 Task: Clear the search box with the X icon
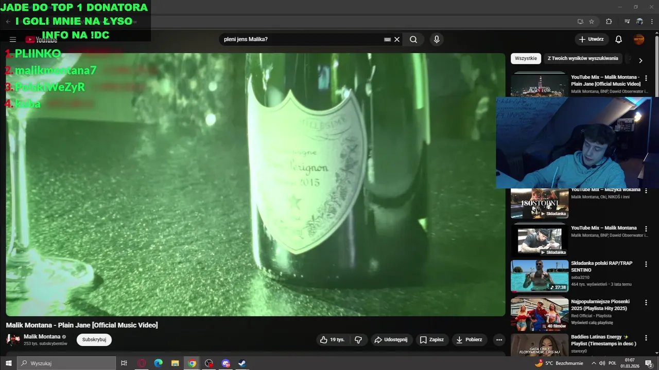pyautogui.click(x=397, y=40)
